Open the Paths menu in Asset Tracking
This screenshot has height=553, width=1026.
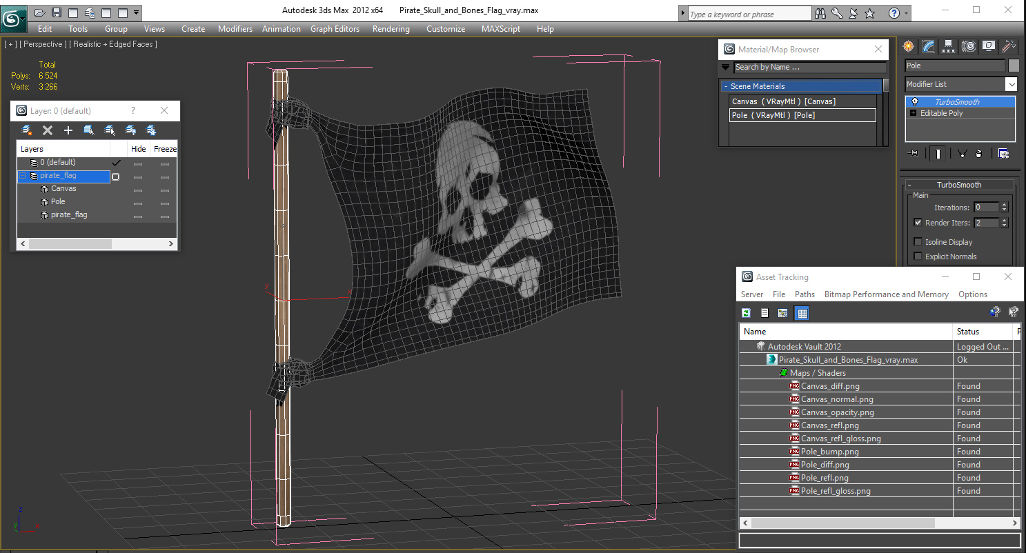click(805, 294)
